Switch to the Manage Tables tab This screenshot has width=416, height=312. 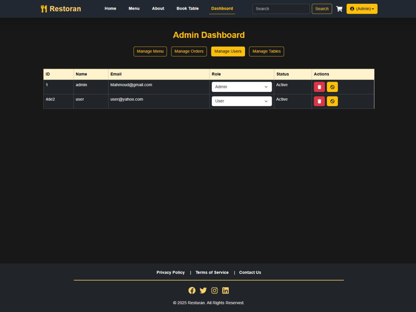pyautogui.click(x=266, y=52)
